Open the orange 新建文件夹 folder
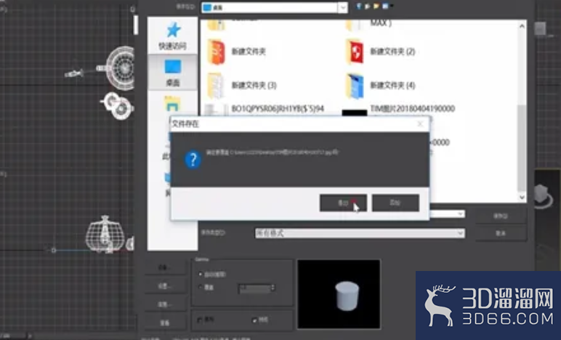Image resolution: width=561 pixels, height=340 pixels. point(216,52)
